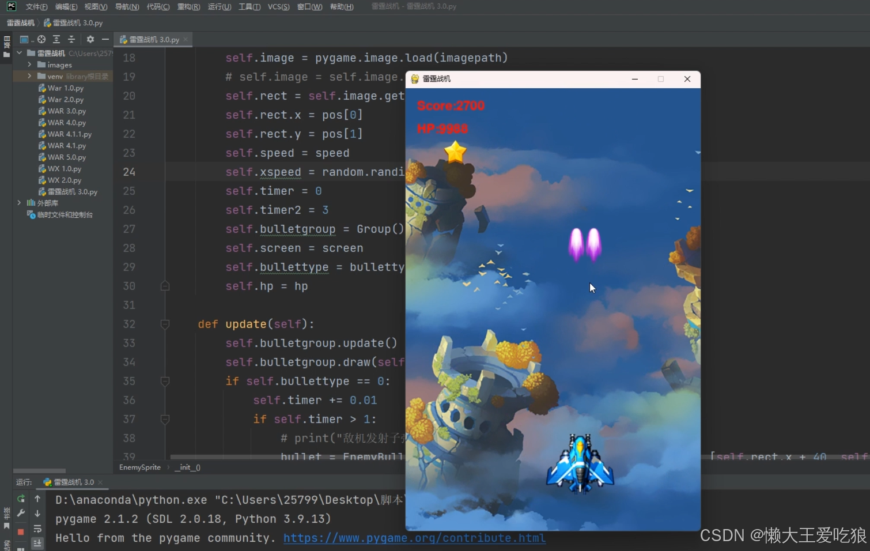This screenshot has width=870, height=551.
Task: Collapse the 雷霆战机 project root folder
Action: coord(20,53)
